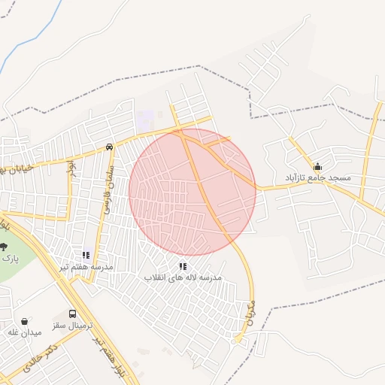This screenshot has height=385, width=385.
Task: Open the مدرسه لاله های انقلاب label
Action: (183, 277)
